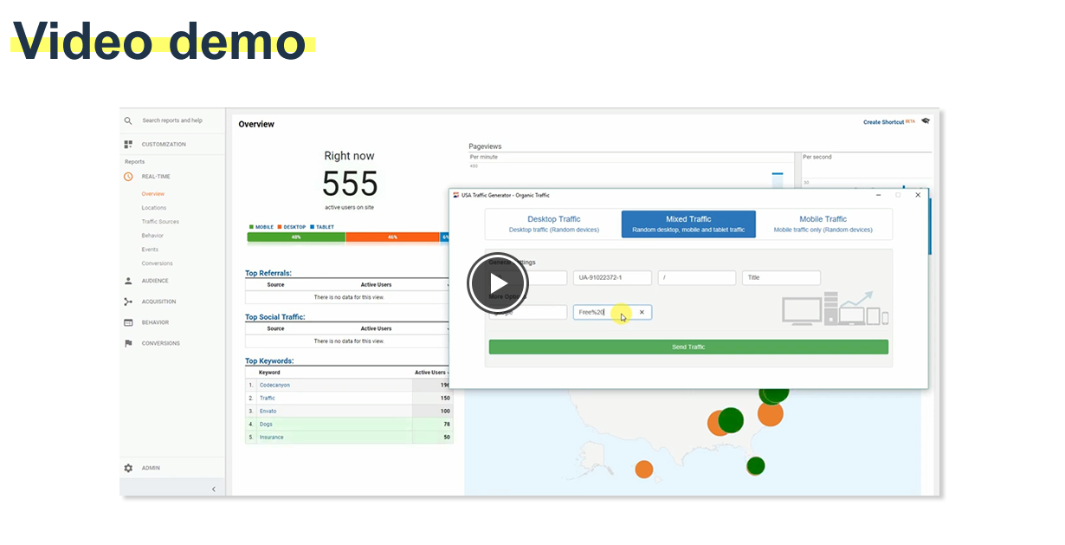
Task: Click the Video demo heading
Action: click(159, 40)
